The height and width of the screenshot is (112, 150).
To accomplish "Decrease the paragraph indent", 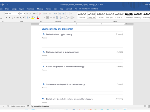I will click(60, 13).
